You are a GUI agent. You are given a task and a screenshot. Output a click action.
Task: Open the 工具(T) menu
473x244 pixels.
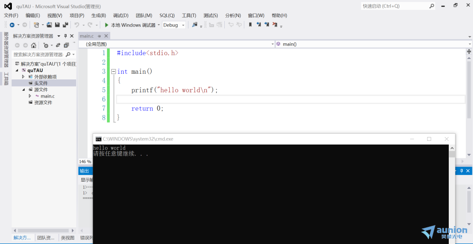(x=189, y=15)
